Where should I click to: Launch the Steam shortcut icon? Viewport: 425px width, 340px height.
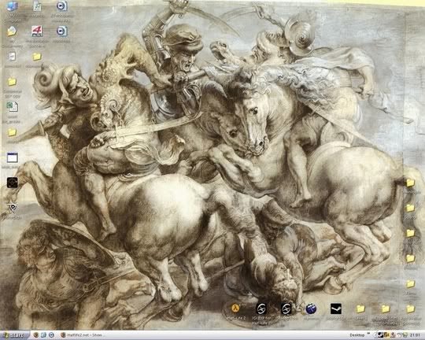[336, 309]
